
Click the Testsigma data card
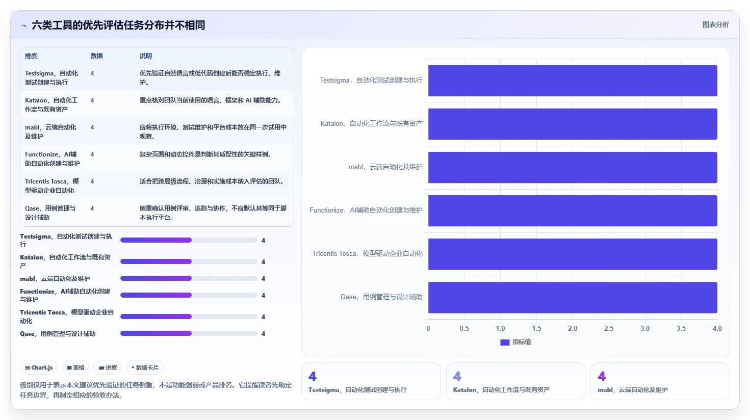371,381
